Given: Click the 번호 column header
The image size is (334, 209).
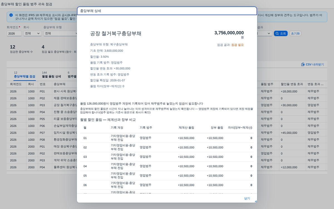Looking at the screenshot, I should [45, 84].
